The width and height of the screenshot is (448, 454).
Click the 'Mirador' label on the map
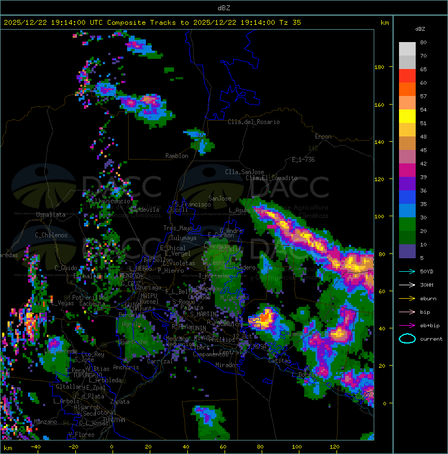click(227, 365)
